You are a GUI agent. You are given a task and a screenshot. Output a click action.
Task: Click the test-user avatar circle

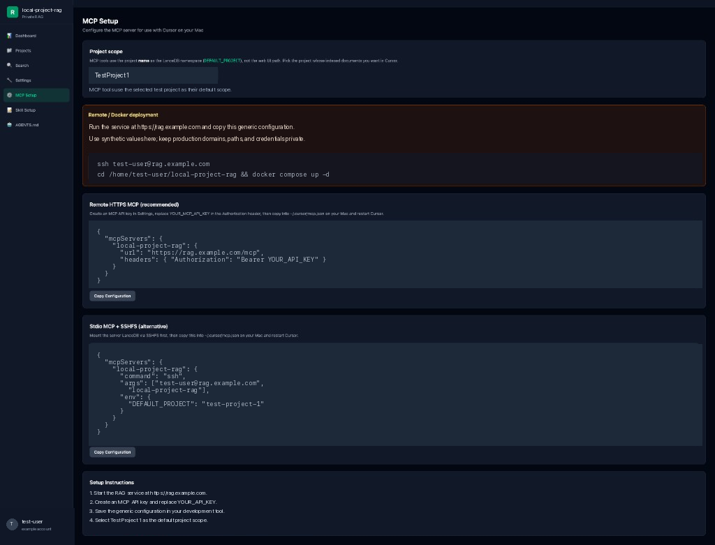[x=12, y=524]
